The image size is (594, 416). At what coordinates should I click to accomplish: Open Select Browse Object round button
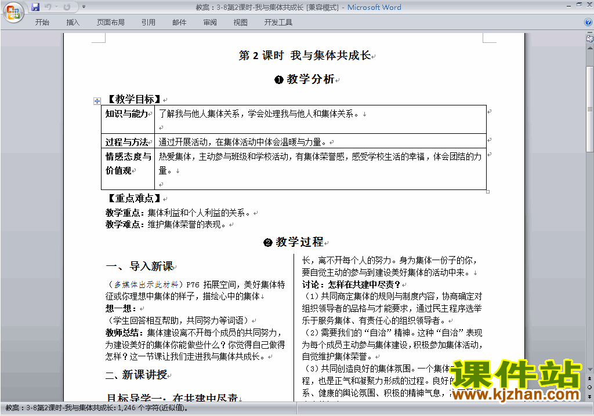(589, 387)
